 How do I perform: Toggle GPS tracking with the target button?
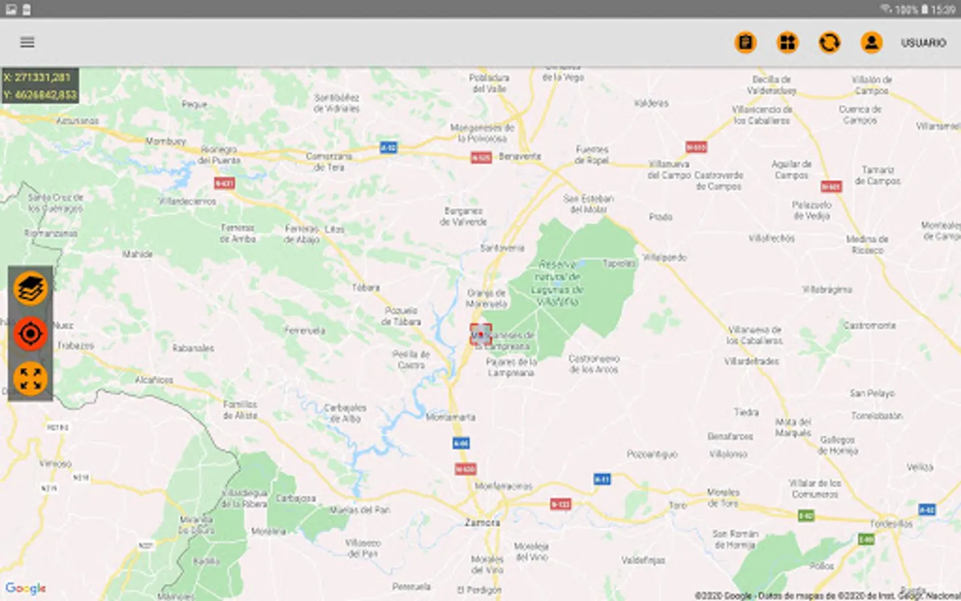click(29, 334)
